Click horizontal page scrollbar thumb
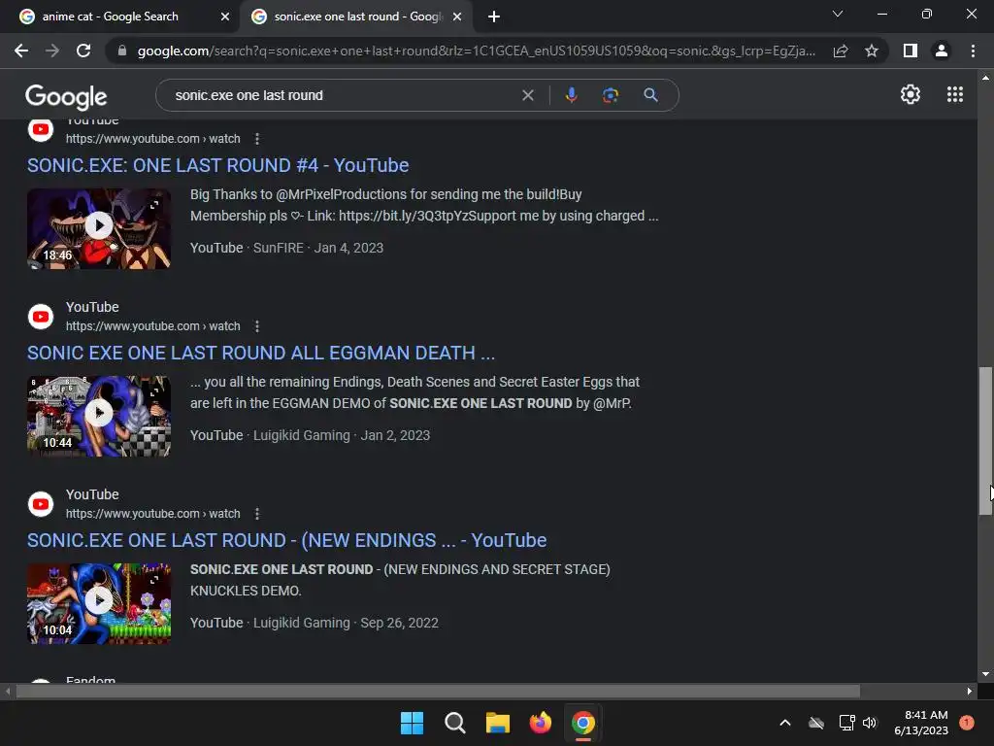Viewport: 994px width, 746px height. tap(438, 691)
